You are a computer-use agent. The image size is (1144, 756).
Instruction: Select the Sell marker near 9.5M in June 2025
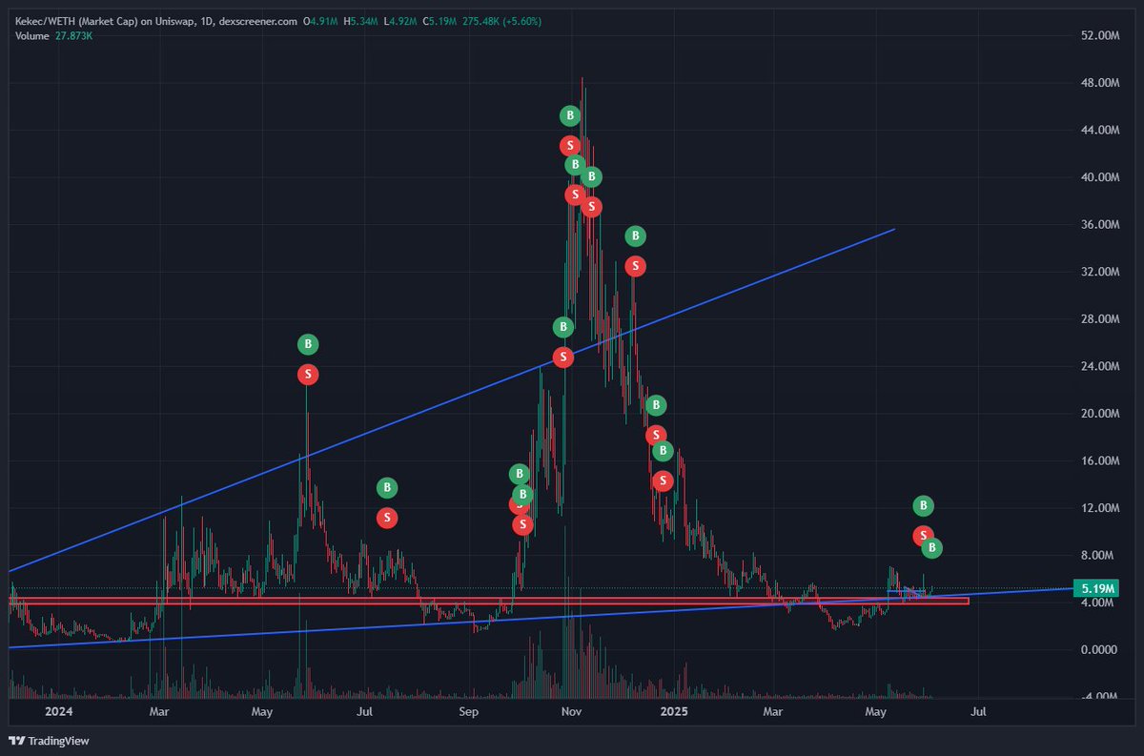[x=923, y=536]
